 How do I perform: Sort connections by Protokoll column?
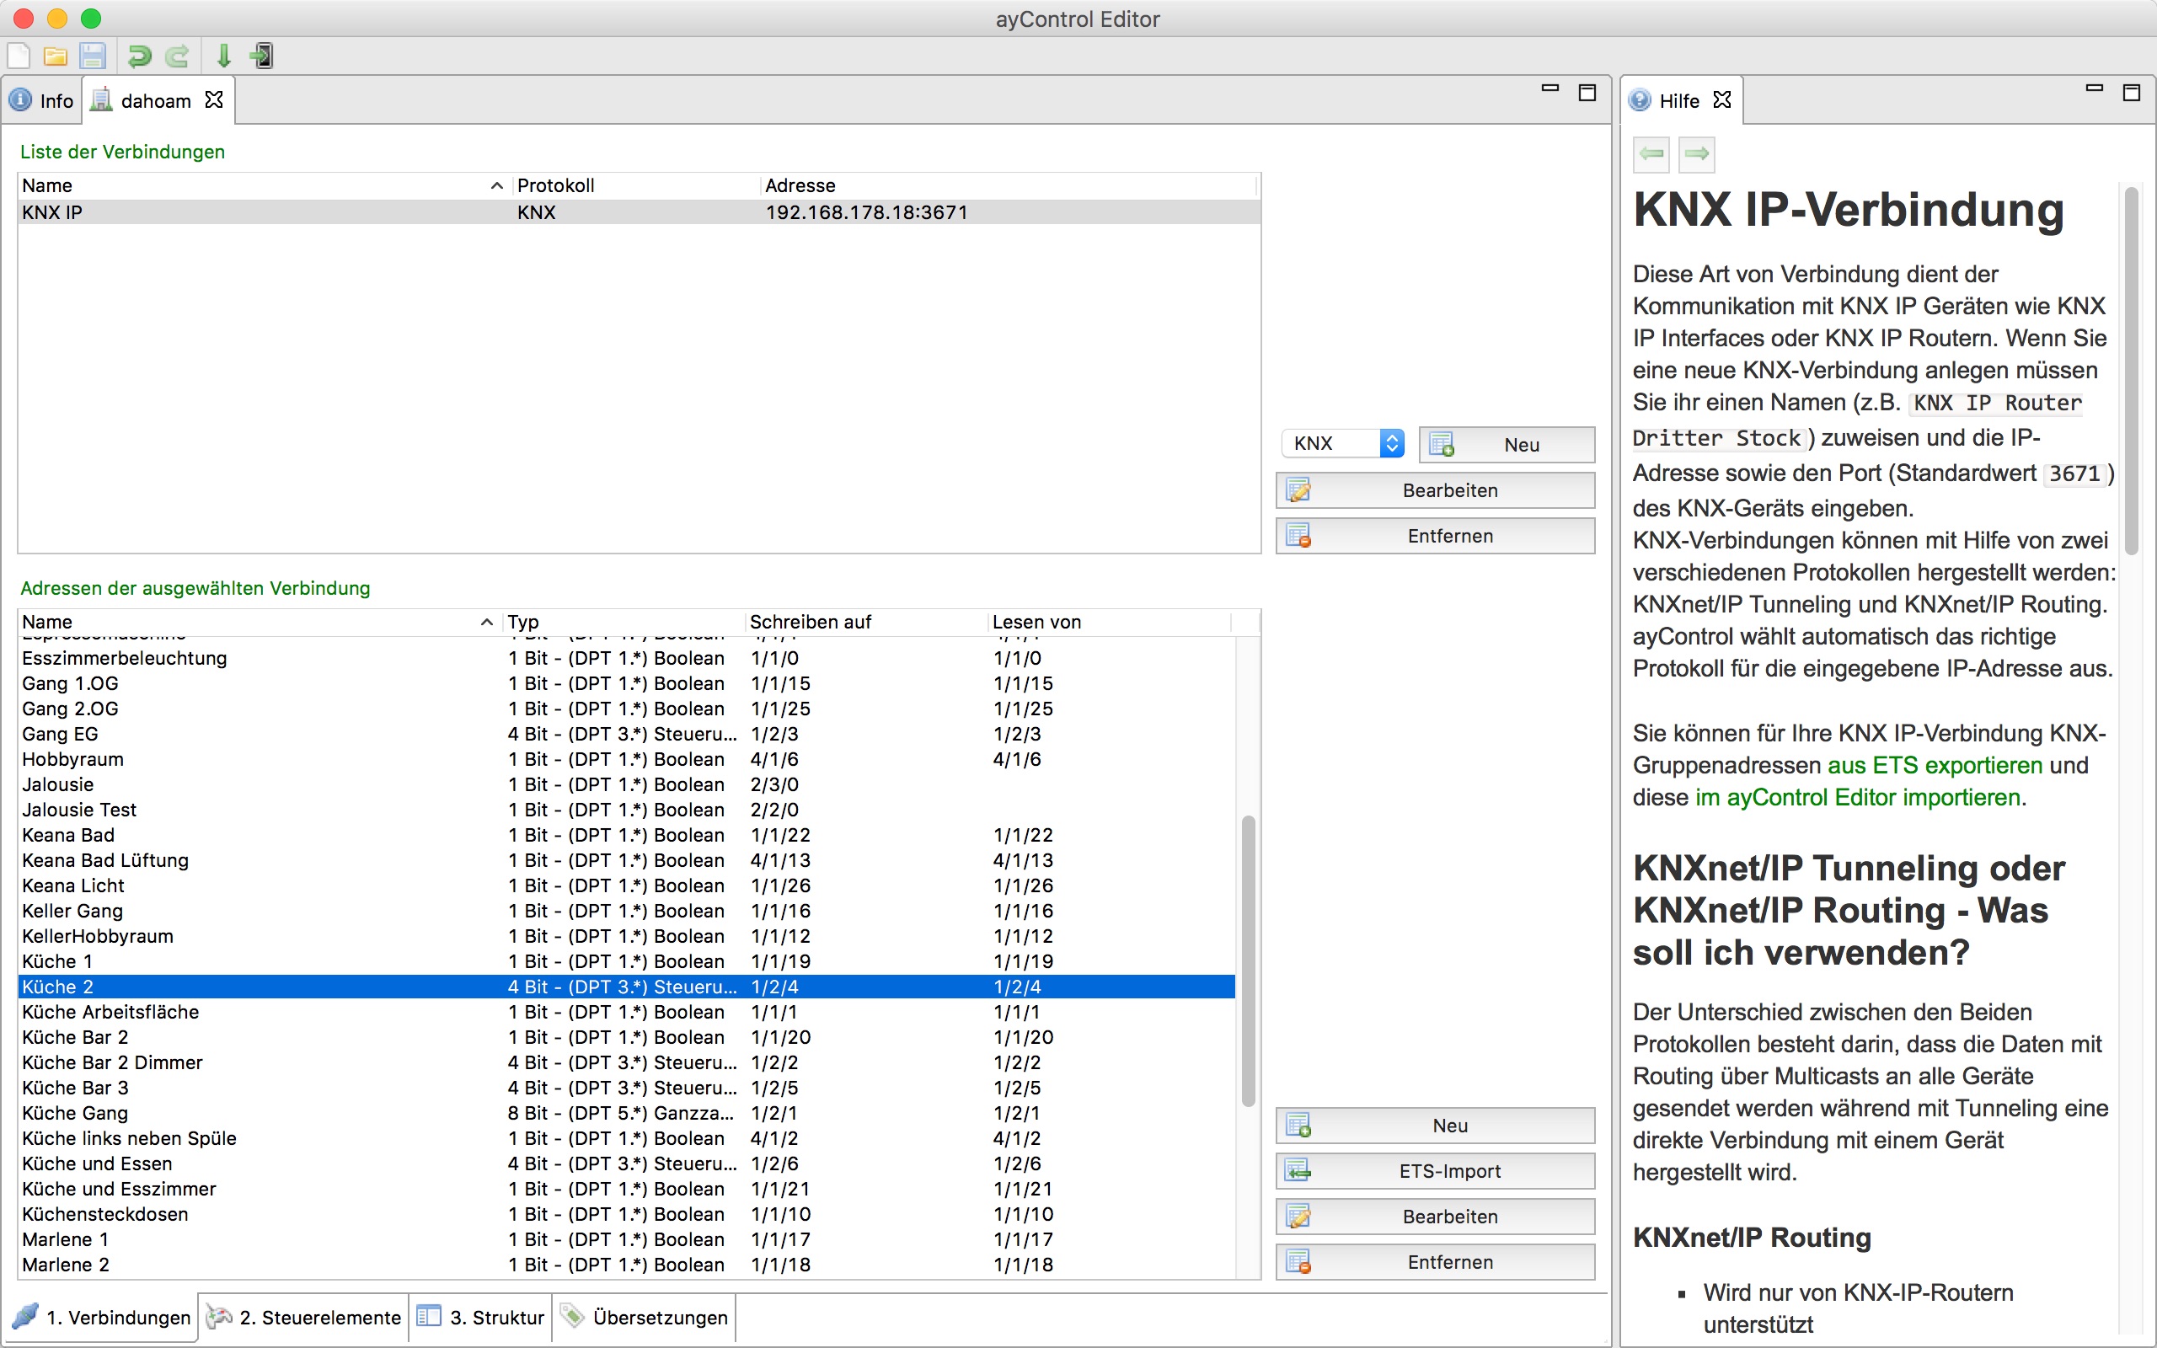[x=635, y=185]
